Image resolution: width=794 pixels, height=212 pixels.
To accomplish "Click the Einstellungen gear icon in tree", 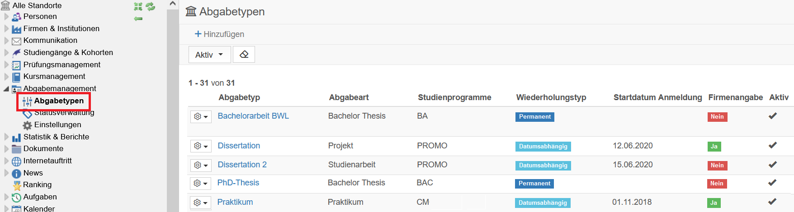I will point(28,125).
